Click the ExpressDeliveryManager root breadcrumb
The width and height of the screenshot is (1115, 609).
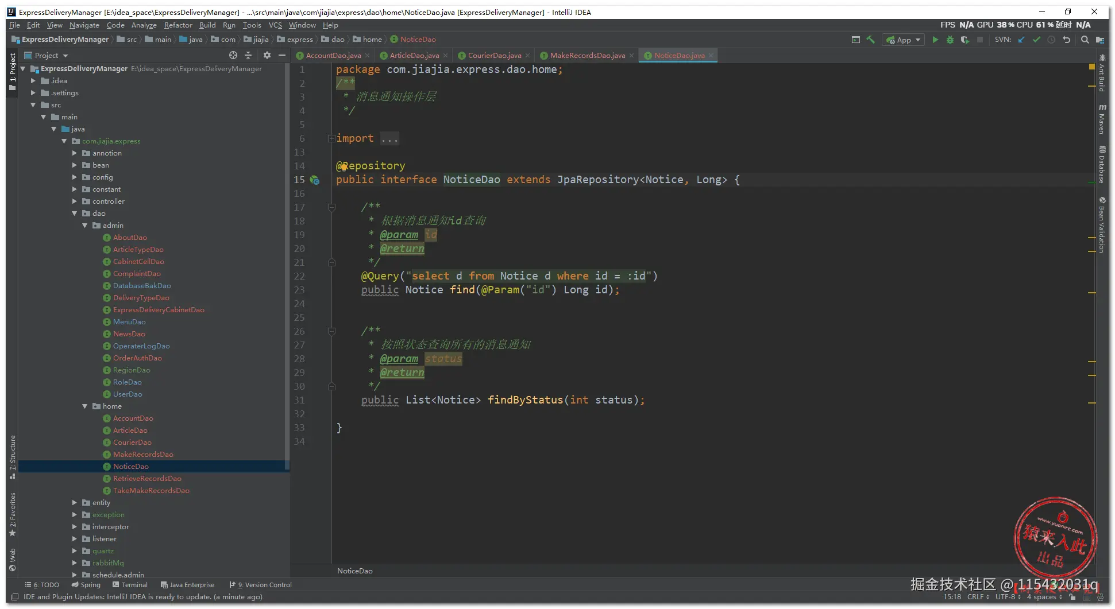[x=60, y=40]
